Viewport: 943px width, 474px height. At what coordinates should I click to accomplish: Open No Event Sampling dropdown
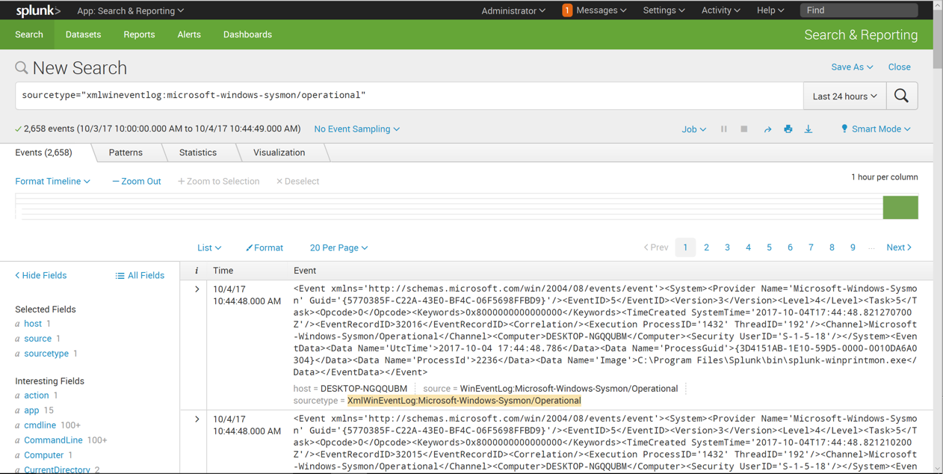click(357, 129)
